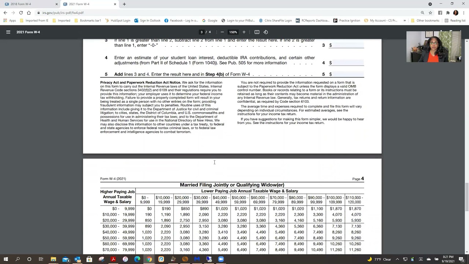Open the browser home page
Image resolution: width=469 pixels, height=264 pixels.
pyautogui.click(x=29, y=12)
